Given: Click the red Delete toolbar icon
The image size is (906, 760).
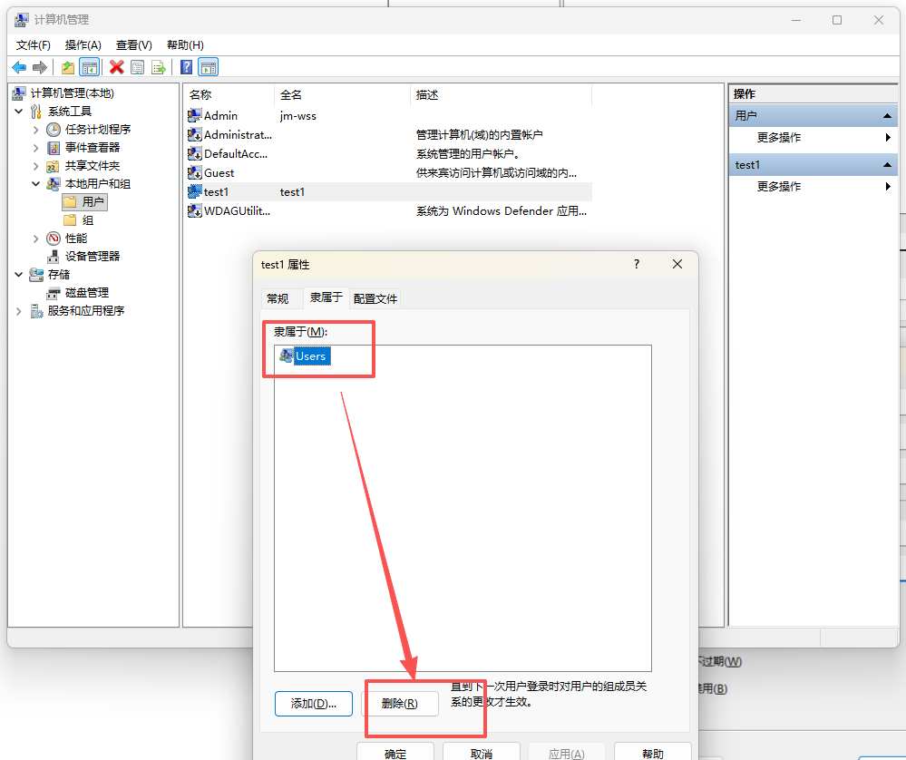Looking at the screenshot, I should click(x=116, y=67).
